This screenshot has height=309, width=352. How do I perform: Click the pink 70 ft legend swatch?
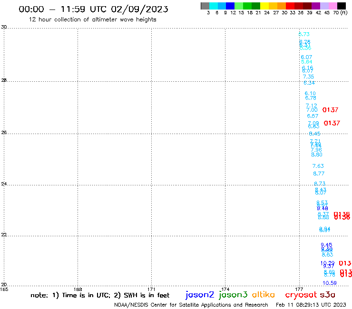pyautogui.click(x=333, y=6)
